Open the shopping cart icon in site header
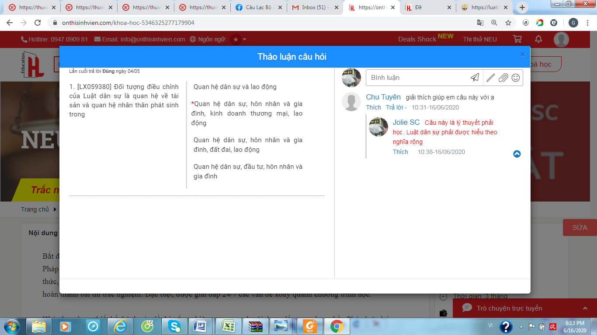This screenshot has width=597, height=335. 517,39
